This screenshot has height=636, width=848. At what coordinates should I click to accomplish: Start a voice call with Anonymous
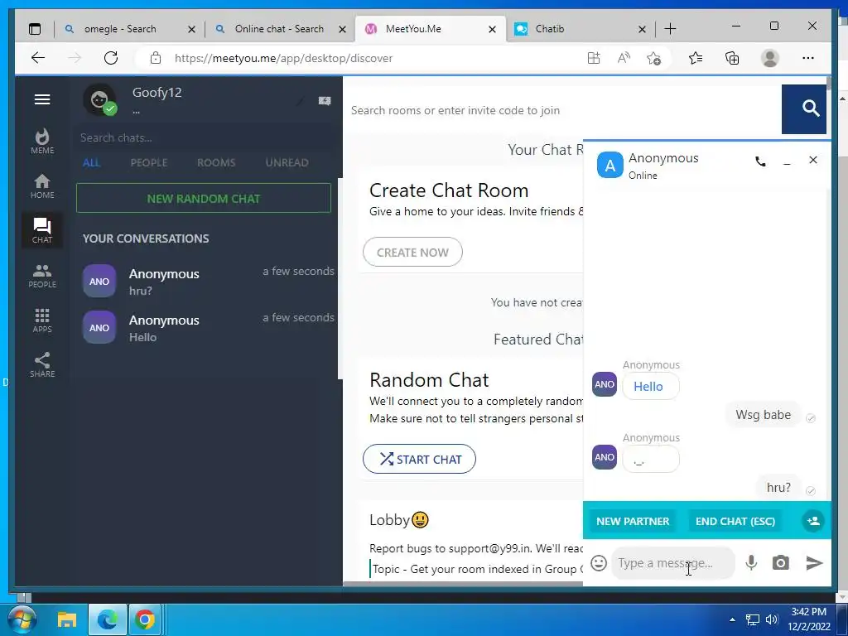tap(760, 161)
